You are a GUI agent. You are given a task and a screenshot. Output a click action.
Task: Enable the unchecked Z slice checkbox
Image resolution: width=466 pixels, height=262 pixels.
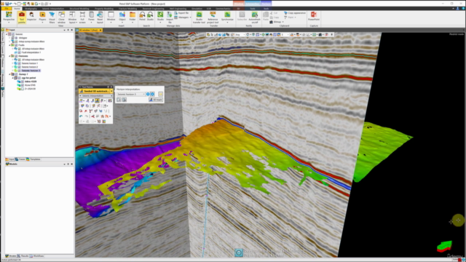tap(23, 89)
